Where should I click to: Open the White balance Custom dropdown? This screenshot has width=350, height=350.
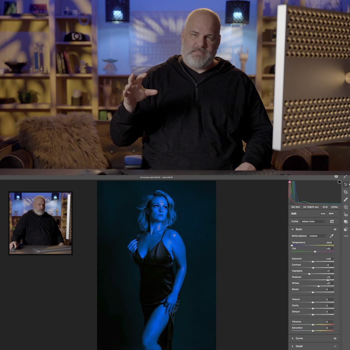click(x=318, y=236)
